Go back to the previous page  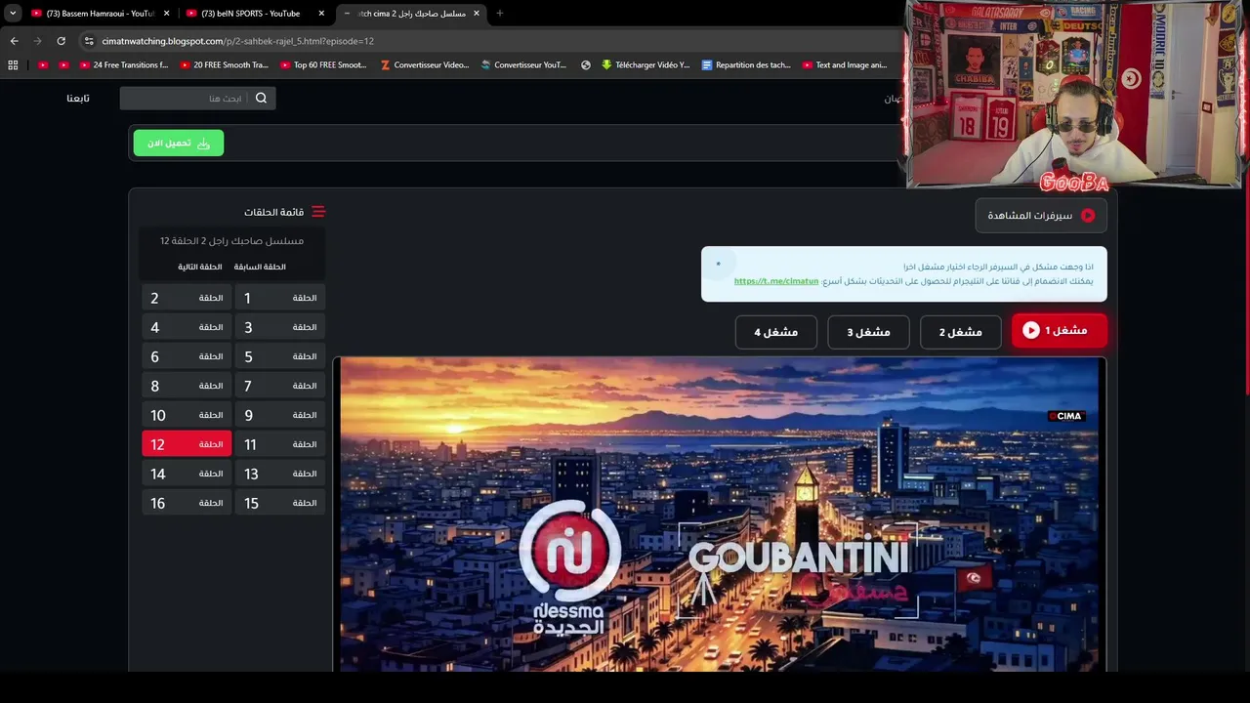(x=14, y=41)
